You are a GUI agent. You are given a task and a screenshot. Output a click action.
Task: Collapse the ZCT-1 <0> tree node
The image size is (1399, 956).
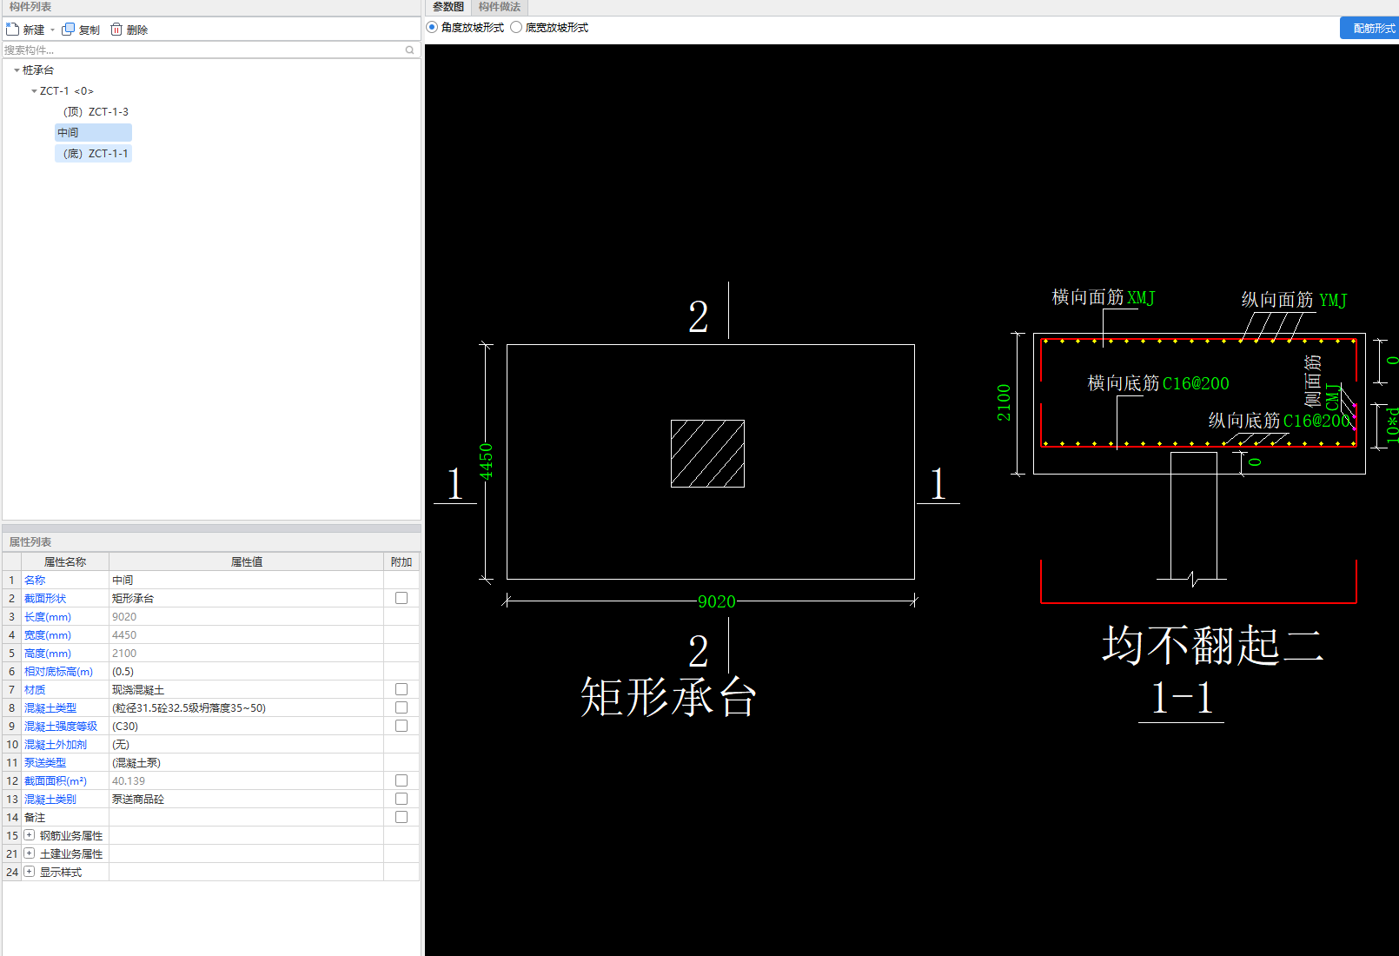click(x=34, y=91)
